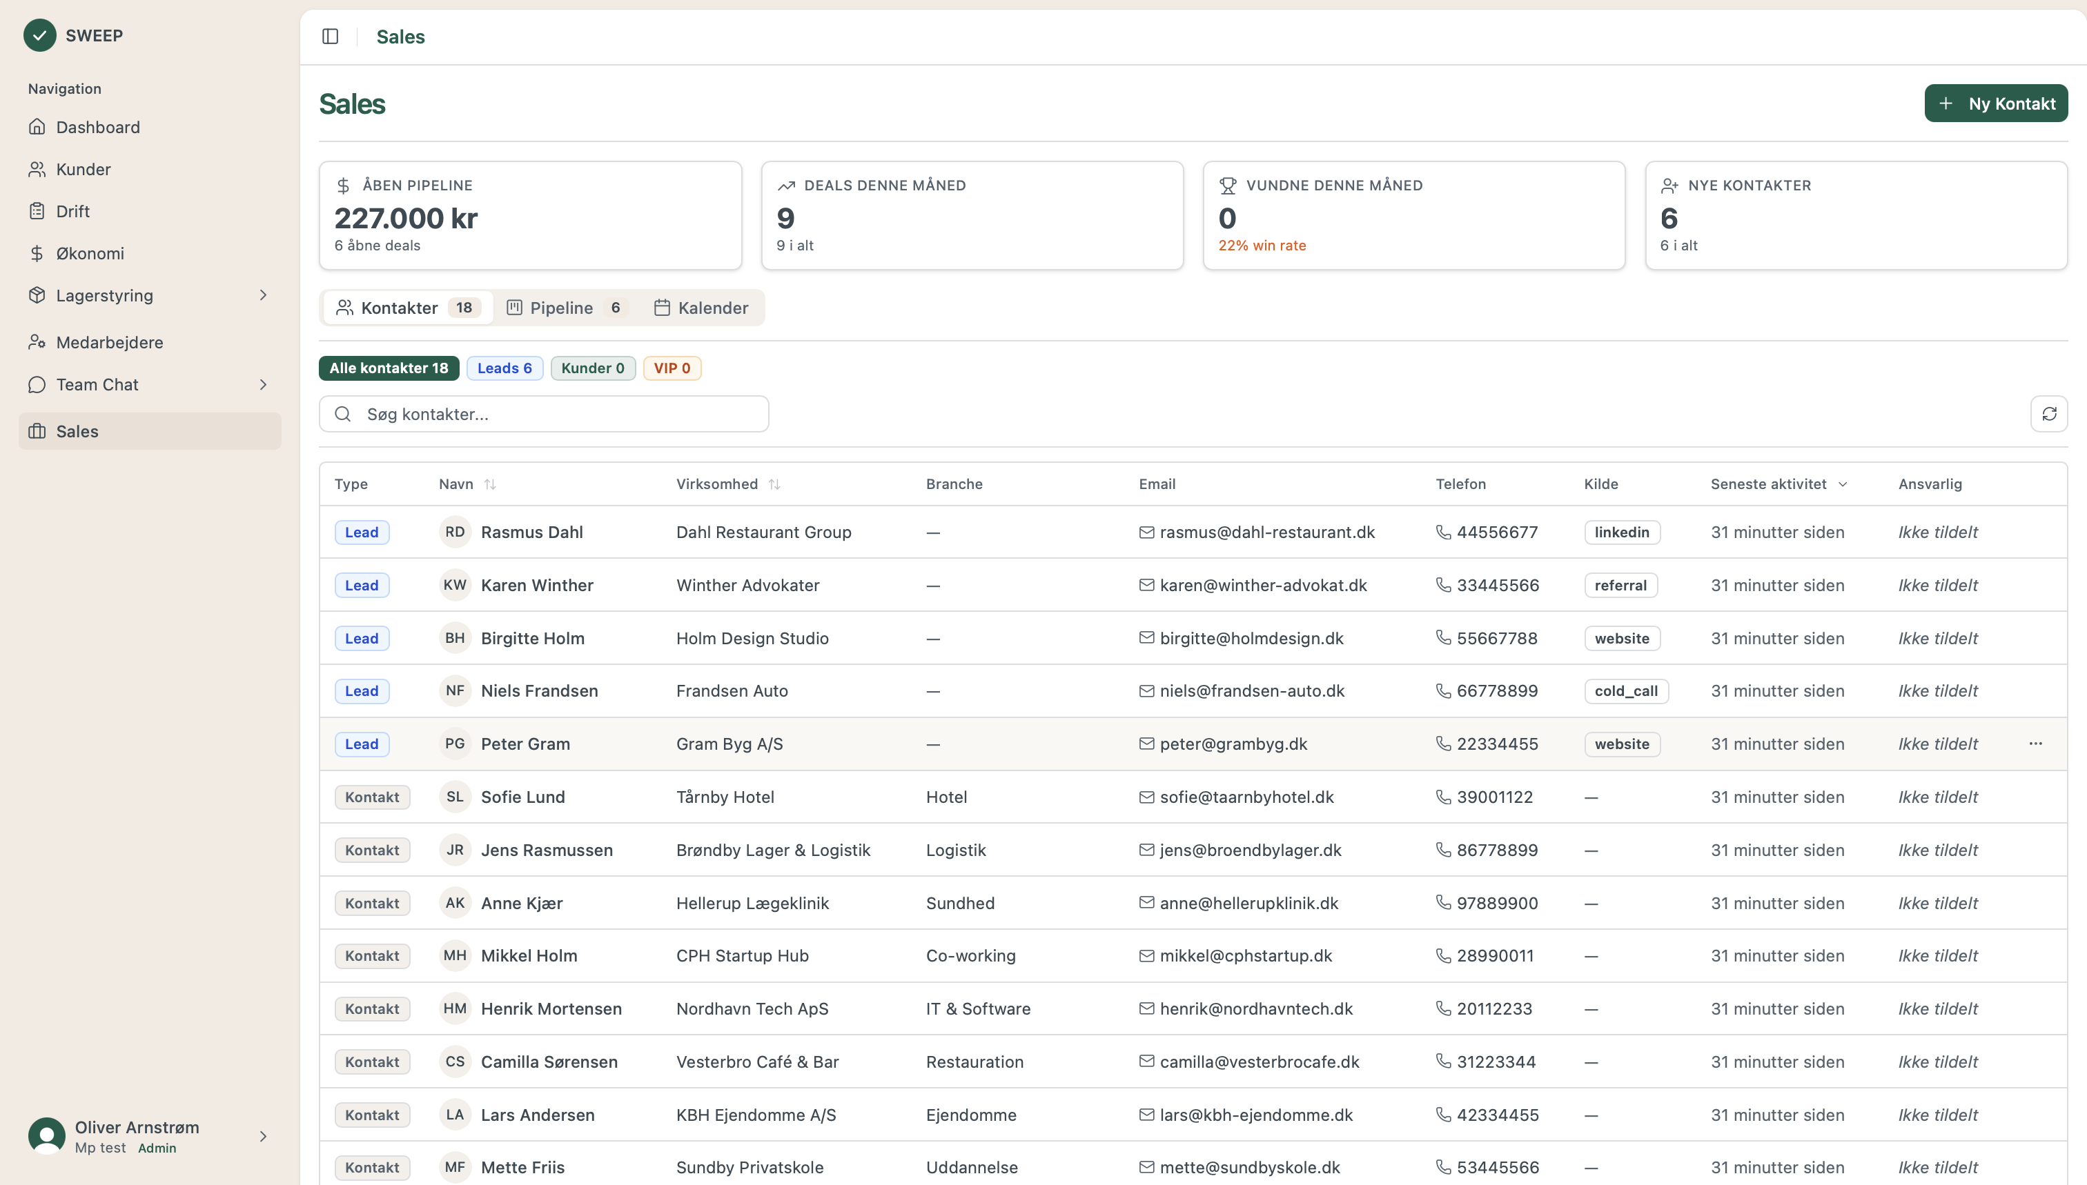
Task: Expand the Lagerstyring submenu
Action: [x=262, y=295]
